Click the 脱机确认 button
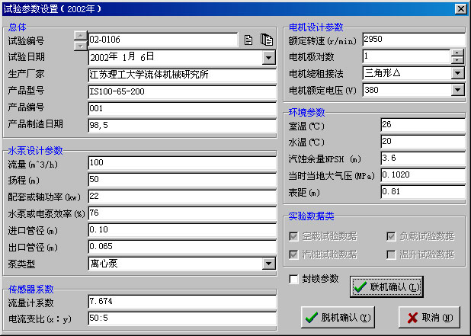This screenshot has height=336, width=471. point(338,318)
